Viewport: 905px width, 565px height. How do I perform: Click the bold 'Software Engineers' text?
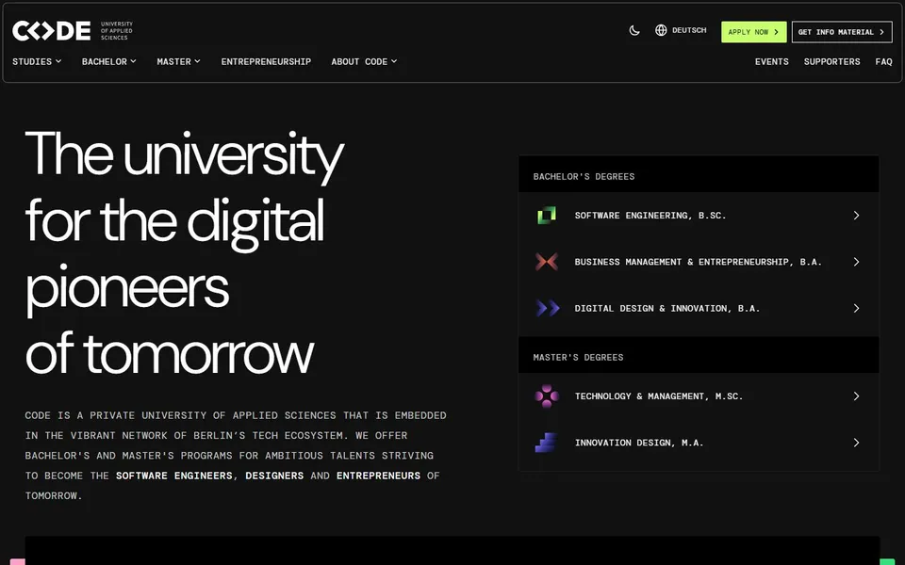173,476
